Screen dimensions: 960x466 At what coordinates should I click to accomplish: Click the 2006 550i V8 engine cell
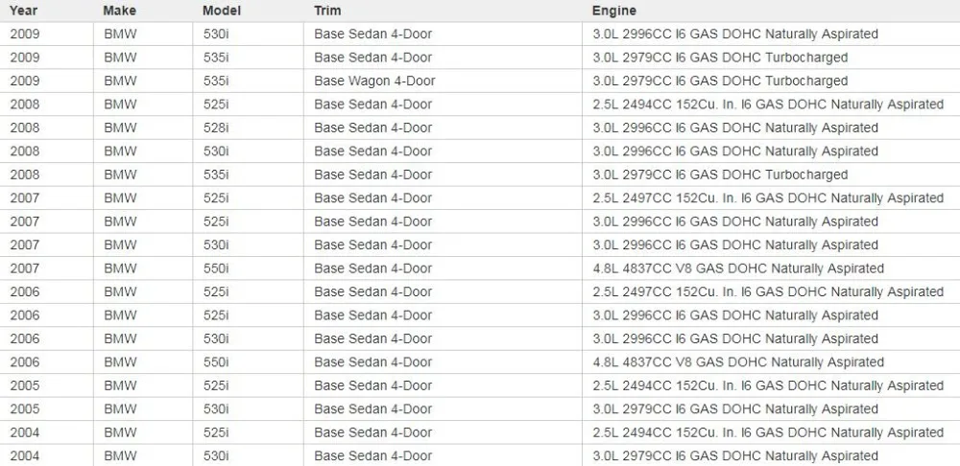[x=771, y=362]
